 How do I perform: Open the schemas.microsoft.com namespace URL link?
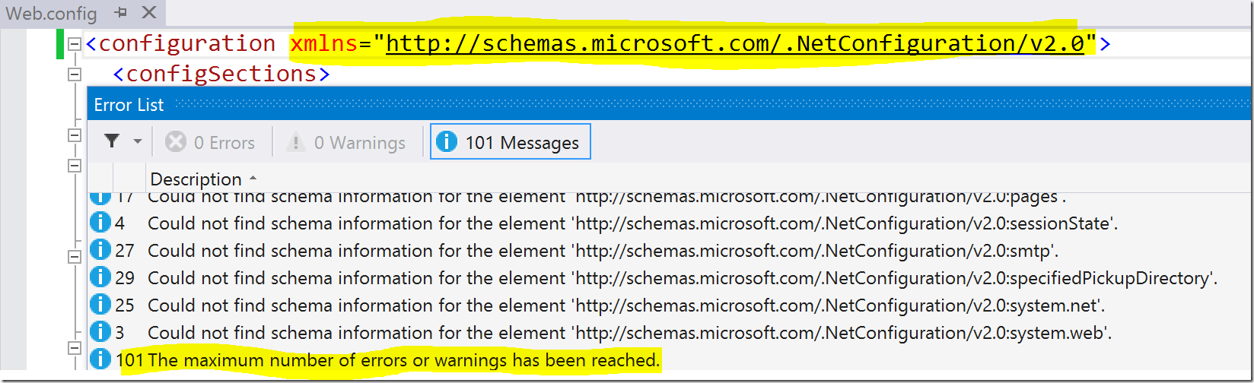tap(734, 44)
